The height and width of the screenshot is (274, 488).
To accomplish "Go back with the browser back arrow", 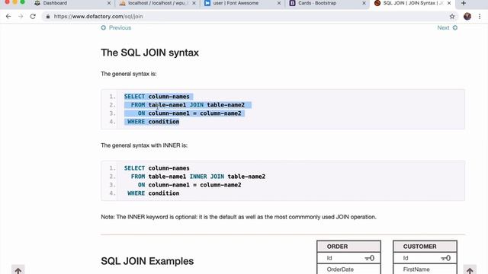I will (8, 17).
